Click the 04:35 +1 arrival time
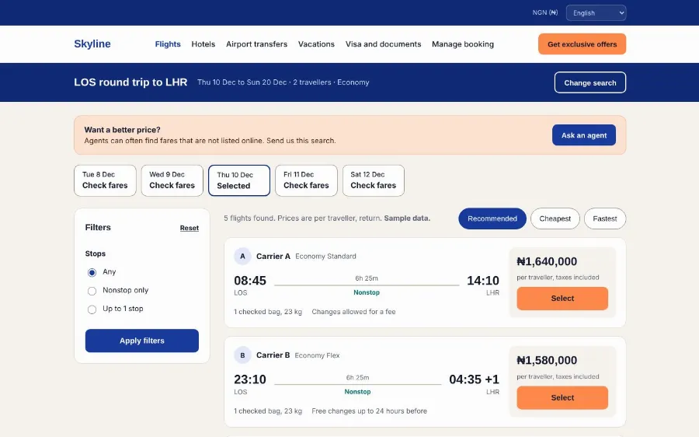This screenshot has width=699, height=437. coord(474,379)
